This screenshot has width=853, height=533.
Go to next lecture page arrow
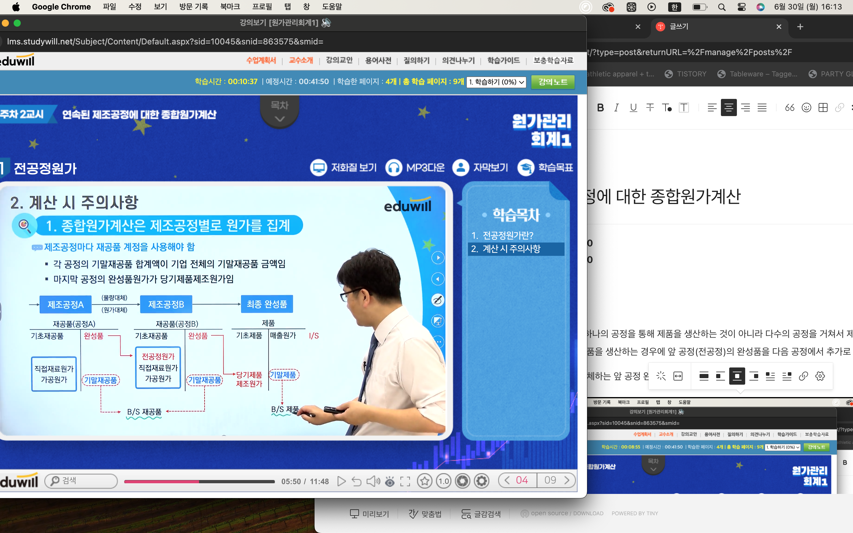pos(567,480)
